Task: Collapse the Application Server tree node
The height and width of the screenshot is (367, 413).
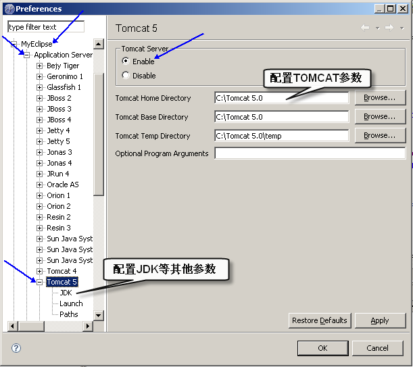Action: pyautogui.click(x=27, y=55)
